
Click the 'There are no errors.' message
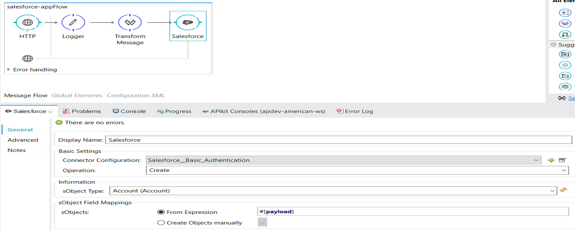(x=95, y=122)
